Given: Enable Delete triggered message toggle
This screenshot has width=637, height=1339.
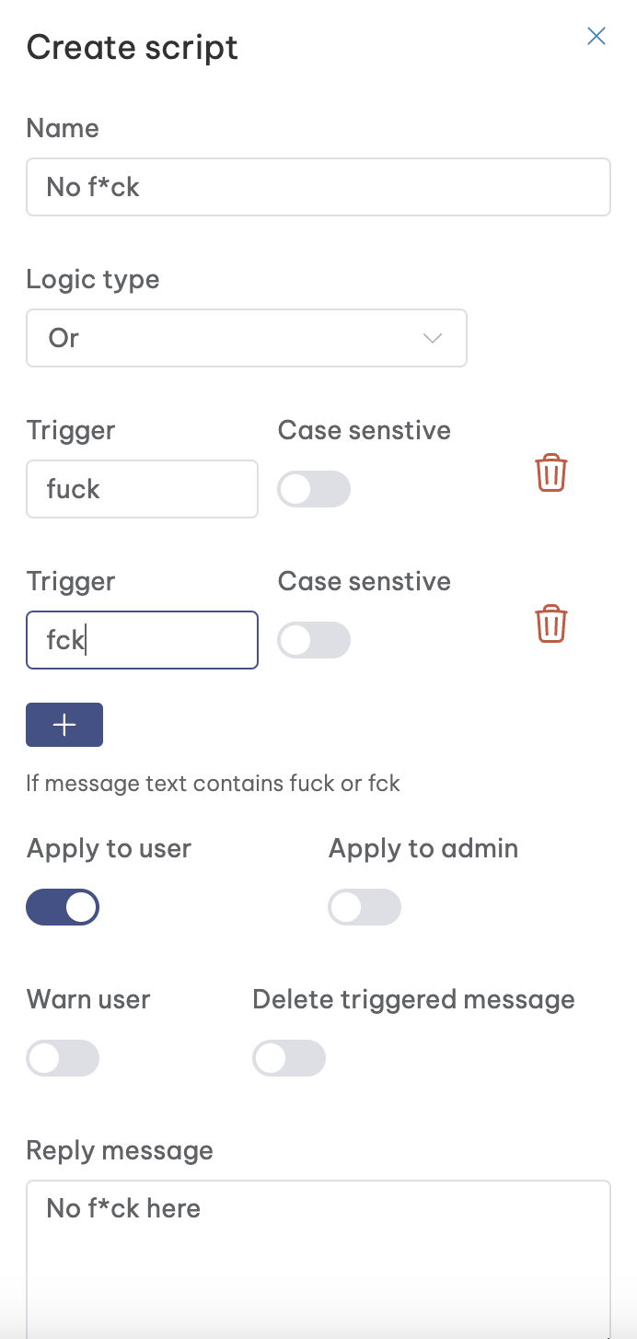Looking at the screenshot, I should pyautogui.click(x=289, y=1059).
